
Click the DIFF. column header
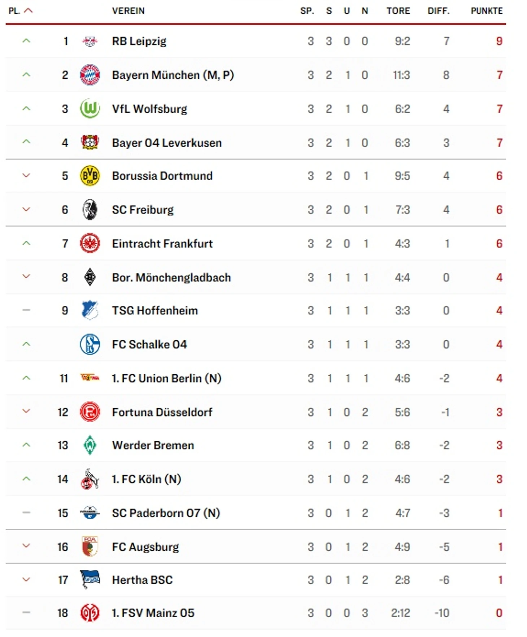click(438, 11)
